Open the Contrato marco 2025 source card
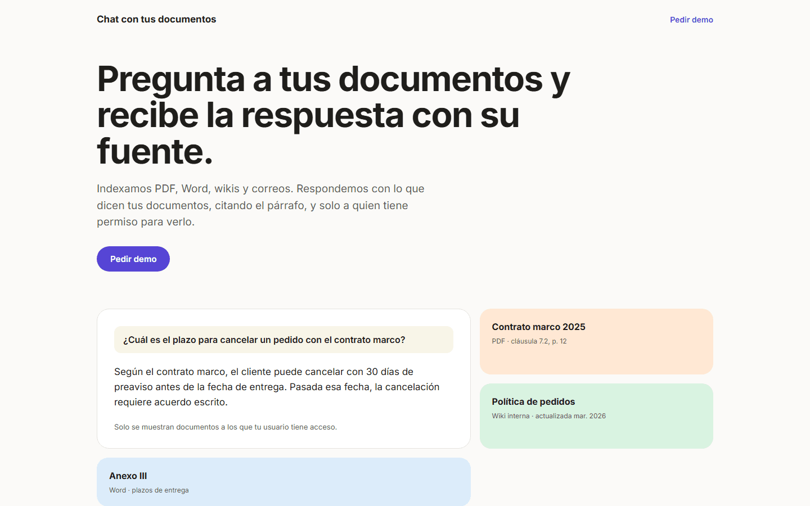810x506 pixels. point(596,341)
